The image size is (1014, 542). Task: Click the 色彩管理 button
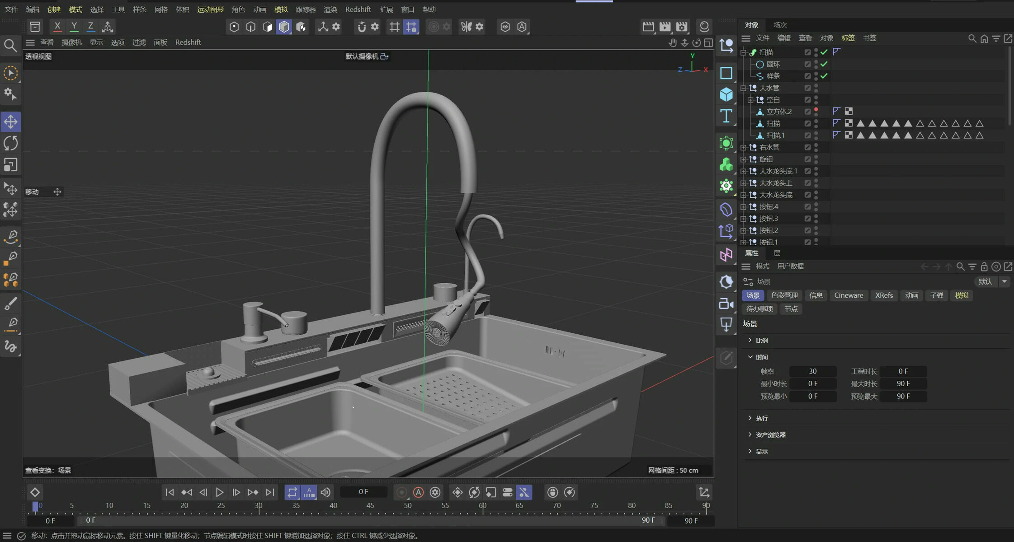point(784,295)
